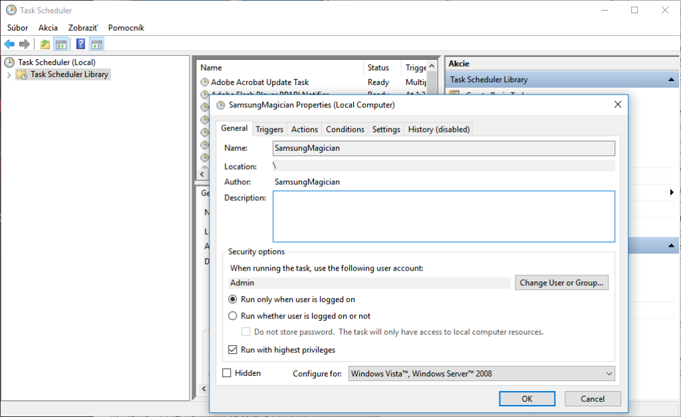Click the Up One Level folder icon
Image resolution: width=681 pixels, height=417 pixels.
[45, 45]
